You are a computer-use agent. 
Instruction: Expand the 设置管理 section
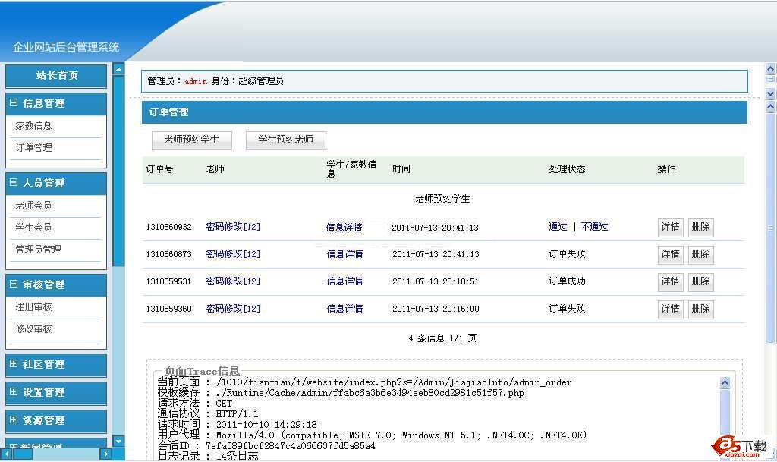click(43, 392)
